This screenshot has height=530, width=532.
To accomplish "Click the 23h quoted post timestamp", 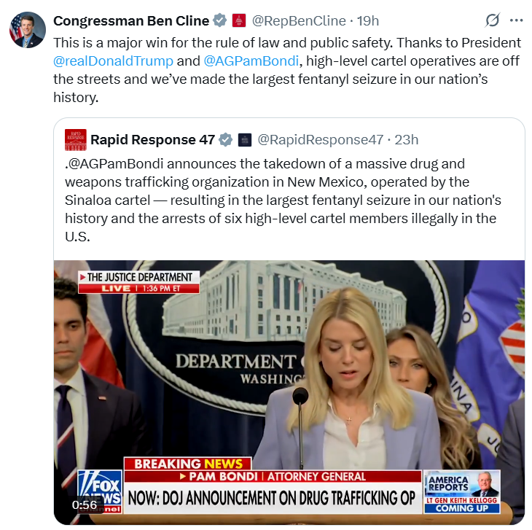I will pyautogui.click(x=407, y=140).
